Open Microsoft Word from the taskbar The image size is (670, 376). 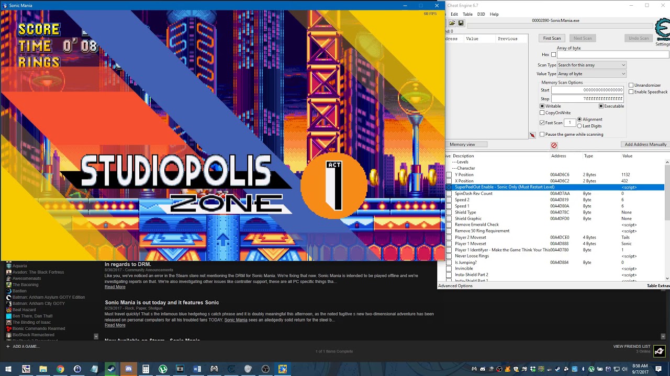197,369
